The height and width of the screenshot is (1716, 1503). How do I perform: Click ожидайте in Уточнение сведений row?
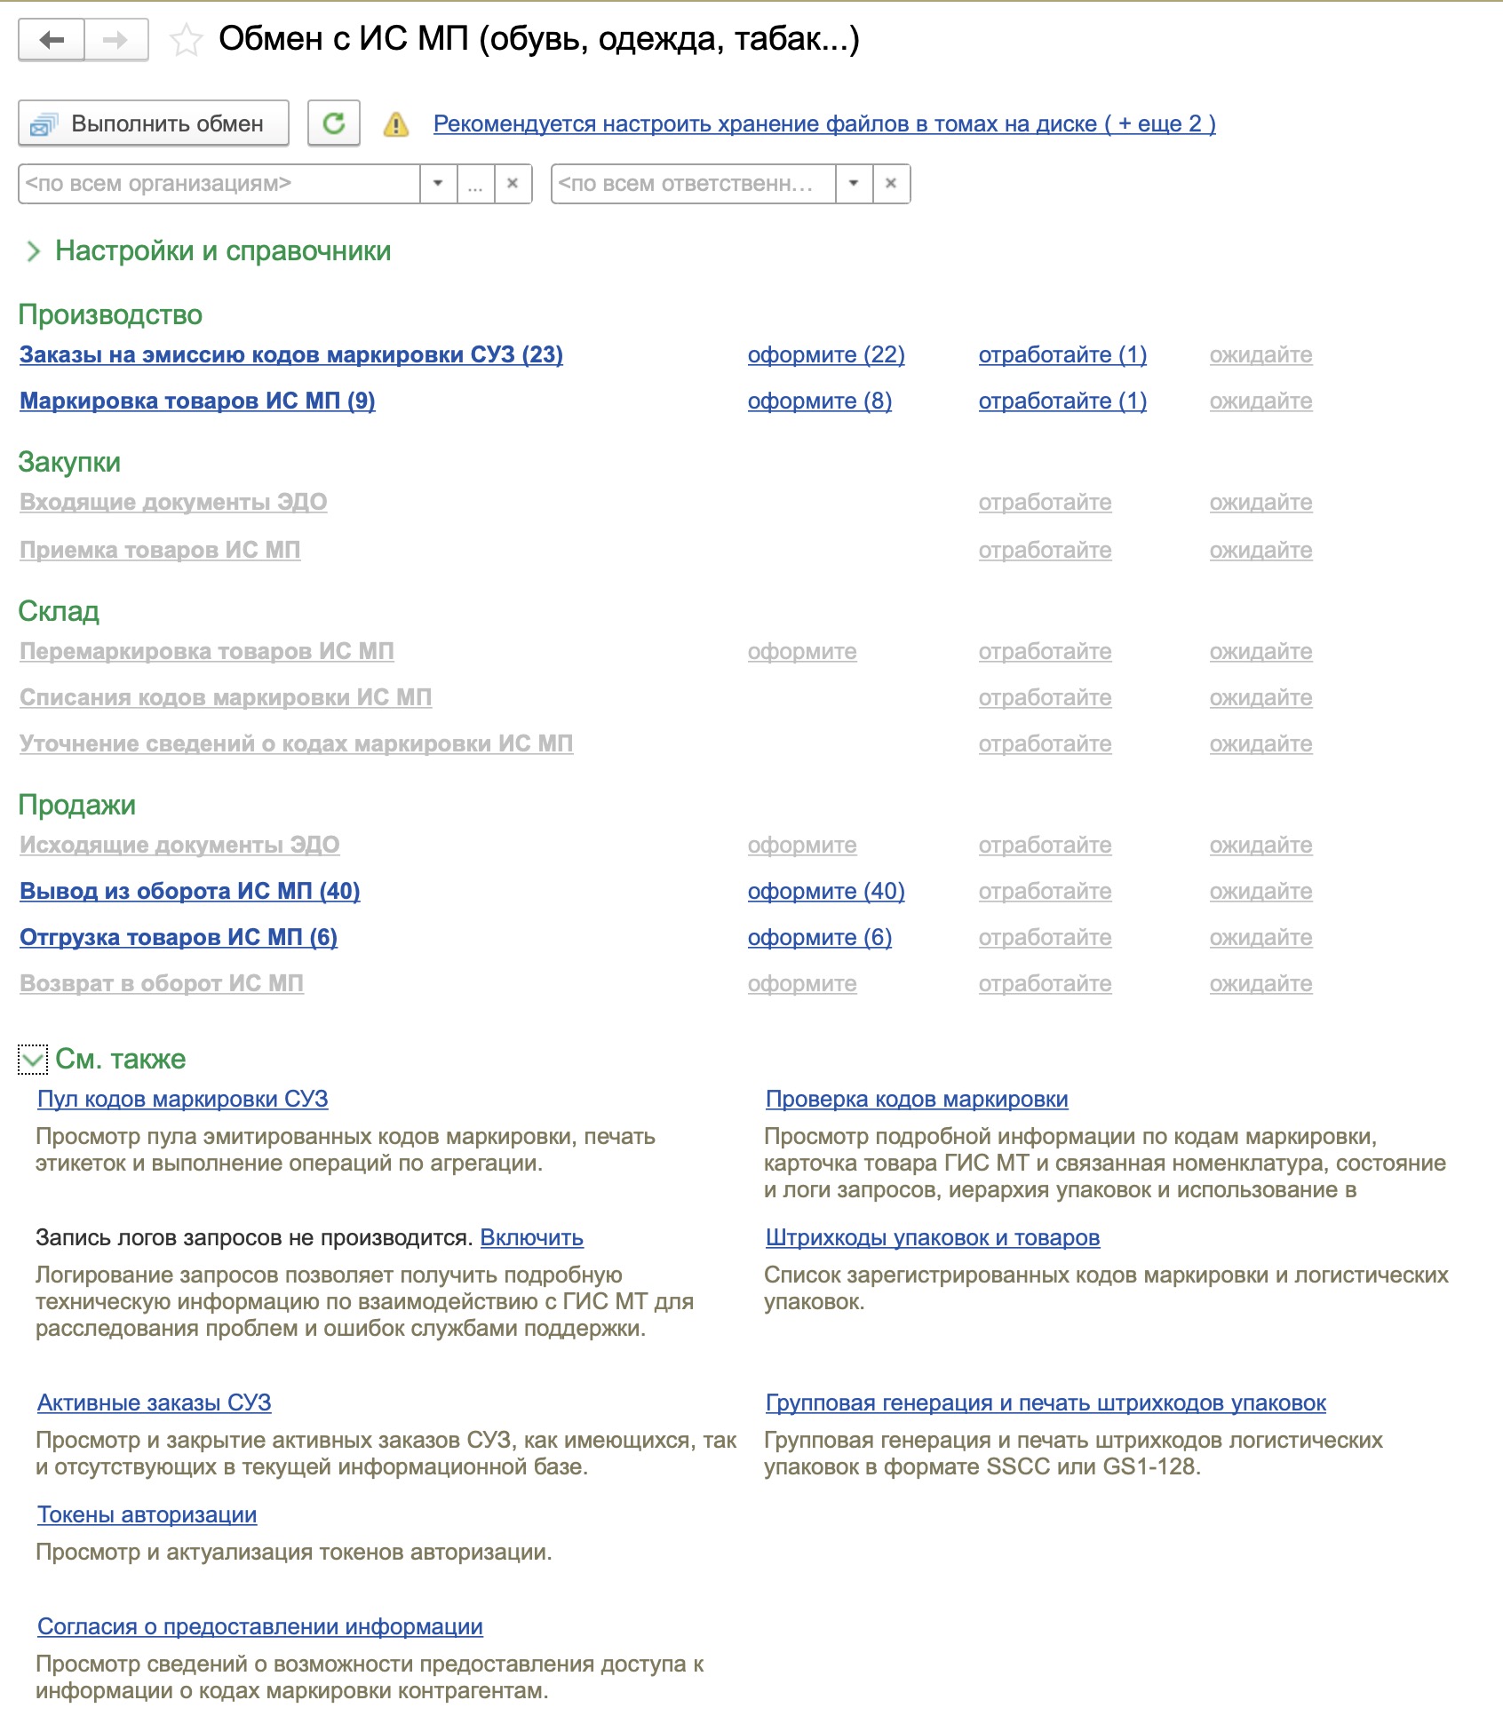[1260, 744]
